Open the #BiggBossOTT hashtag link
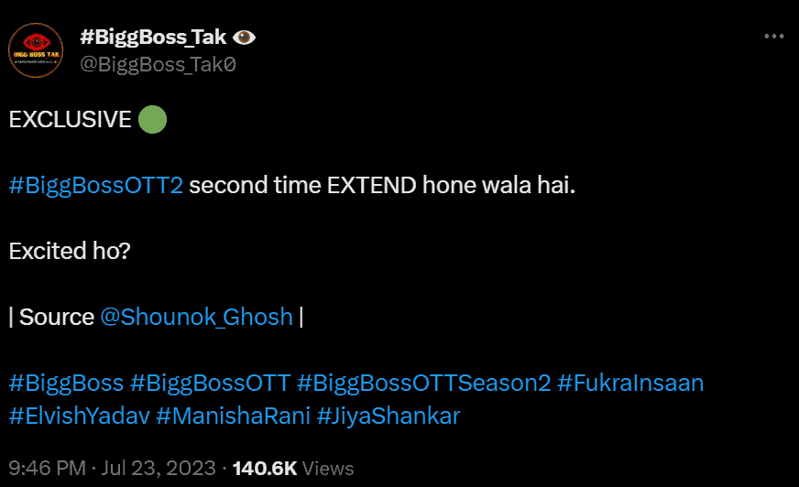The width and height of the screenshot is (799, 487). (211, 383)
